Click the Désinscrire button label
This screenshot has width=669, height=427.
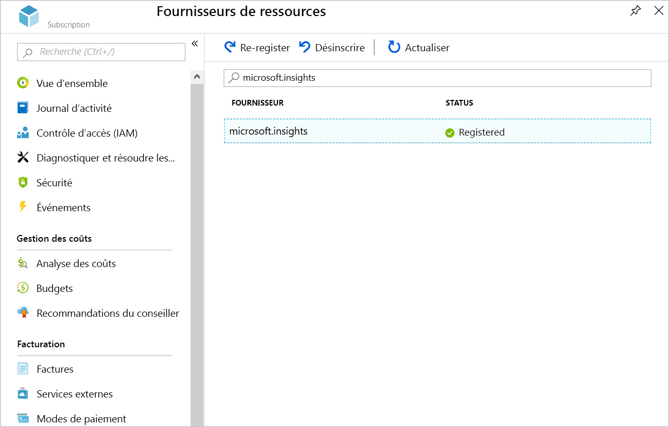click(340, 48)
